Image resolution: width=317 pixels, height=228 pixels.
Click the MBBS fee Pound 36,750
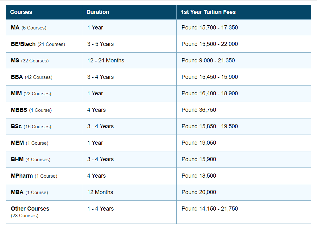point(199,110)
